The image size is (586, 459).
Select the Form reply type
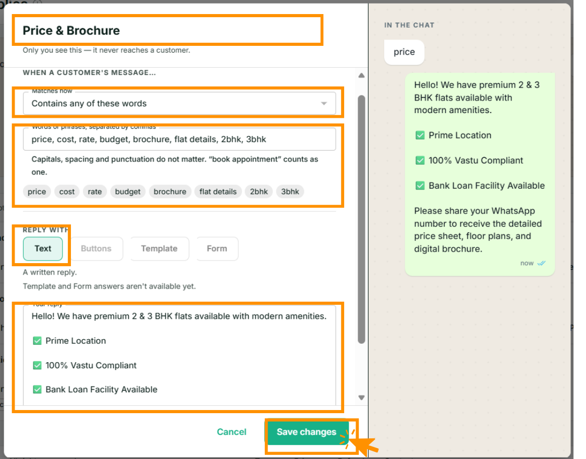pyautogui.click(x=217, y=249)
